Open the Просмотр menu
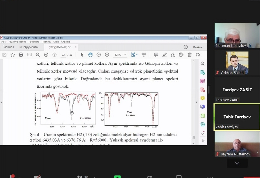Viewport: 260px width, 178px height. click(34, 42)
